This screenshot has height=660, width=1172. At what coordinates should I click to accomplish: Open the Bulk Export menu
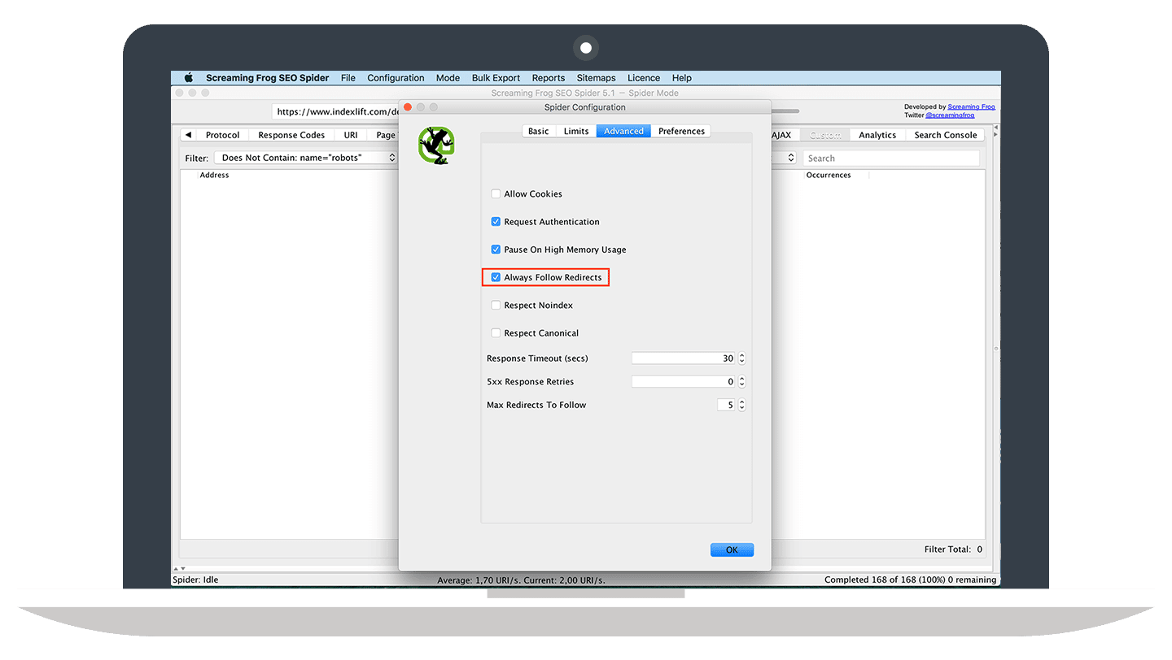pos(496,78)
